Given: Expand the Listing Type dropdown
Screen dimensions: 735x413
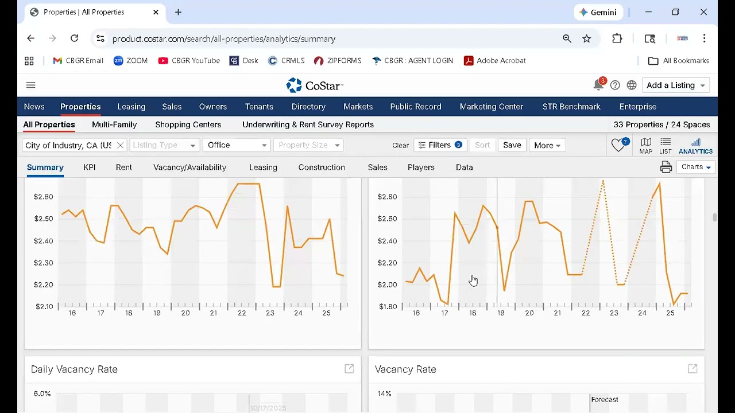Looking at the screenshot, I should 165,145.
